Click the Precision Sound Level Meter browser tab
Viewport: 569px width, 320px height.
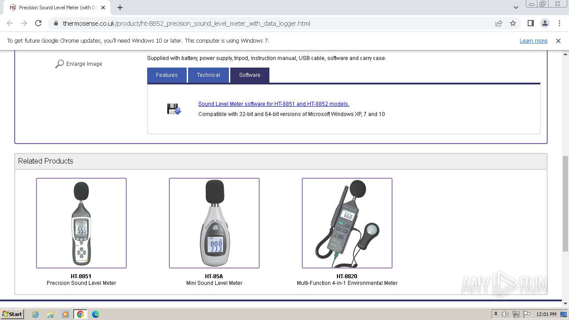click(58, 8)
